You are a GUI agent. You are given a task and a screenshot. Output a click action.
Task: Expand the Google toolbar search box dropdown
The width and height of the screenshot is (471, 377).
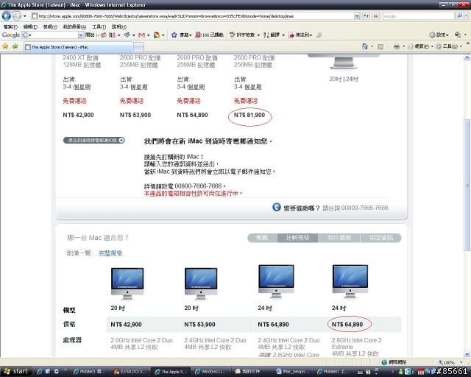pyautogui.click(x=80, y=35)
